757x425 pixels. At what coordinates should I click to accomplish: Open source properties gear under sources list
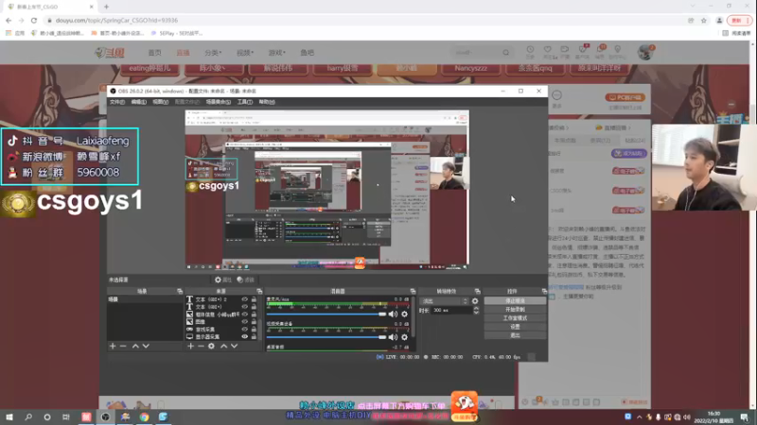click(x=211, y=346)
